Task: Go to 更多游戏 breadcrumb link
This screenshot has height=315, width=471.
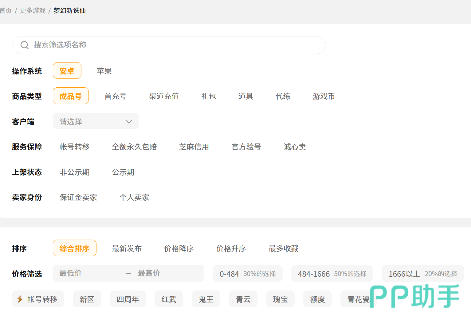Action: pos(33,10)
